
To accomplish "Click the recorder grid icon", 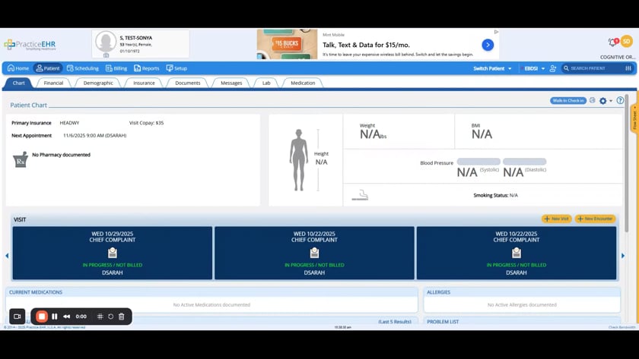I will click(100, 316).
